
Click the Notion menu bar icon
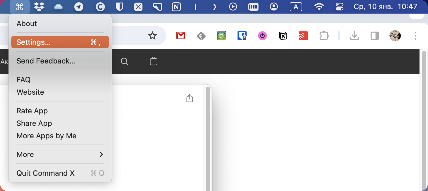click(176, 7)
